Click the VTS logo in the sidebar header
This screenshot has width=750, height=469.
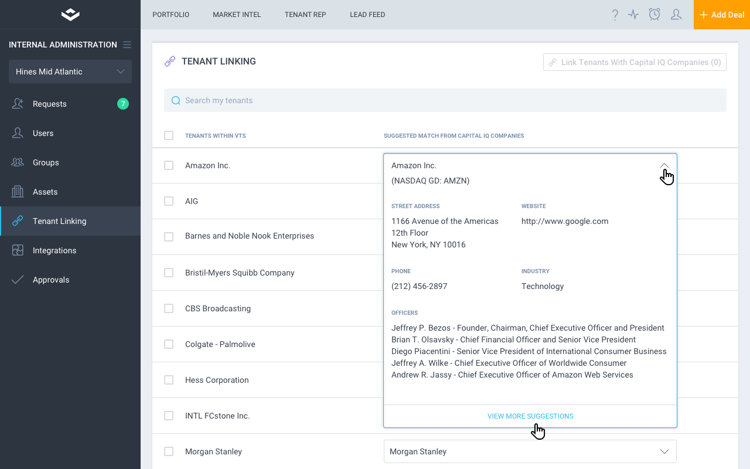coord(70,15)
